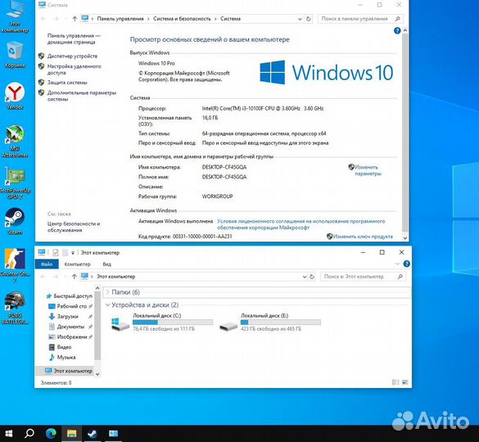This screenshot has width=479, height=442.
Task: Open Дополнительные параметры системы link
Action: (x=82, y=96)
